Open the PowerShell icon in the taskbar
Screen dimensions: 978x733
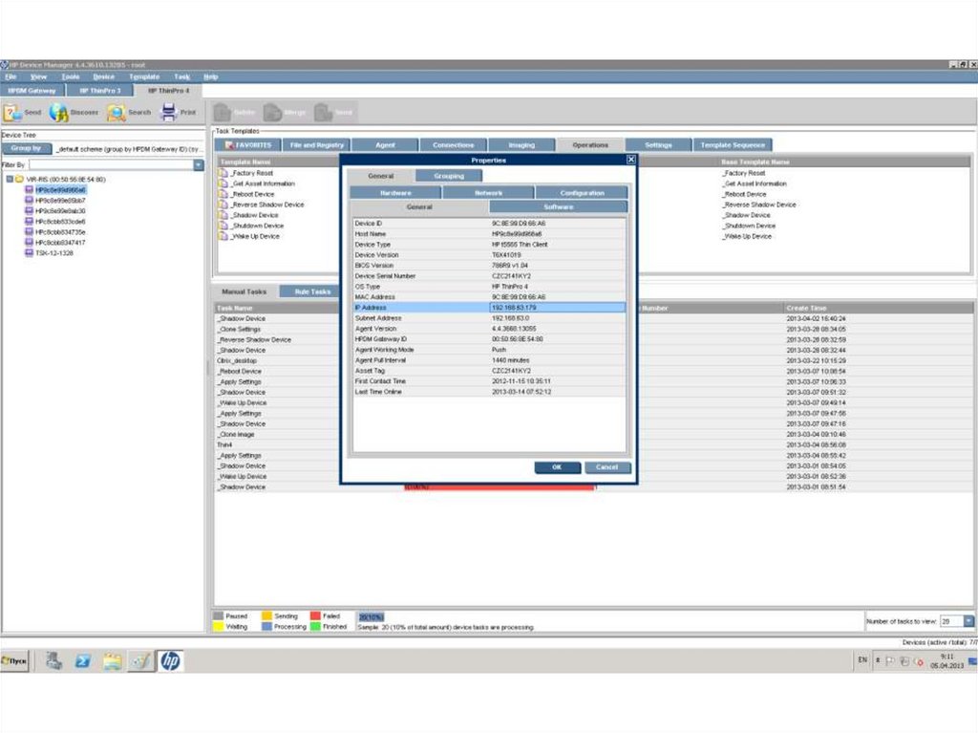click(82, 660)
